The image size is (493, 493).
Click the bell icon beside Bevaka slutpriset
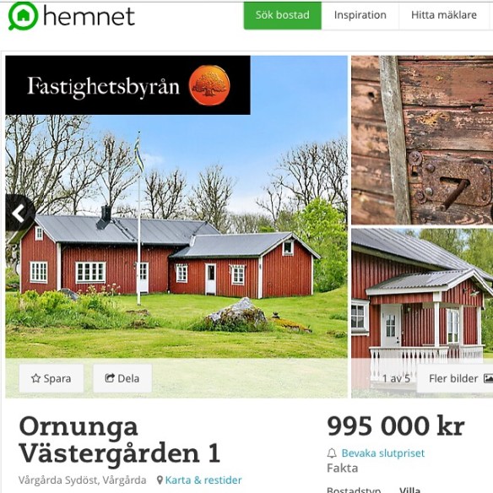[x=332, y=453]
